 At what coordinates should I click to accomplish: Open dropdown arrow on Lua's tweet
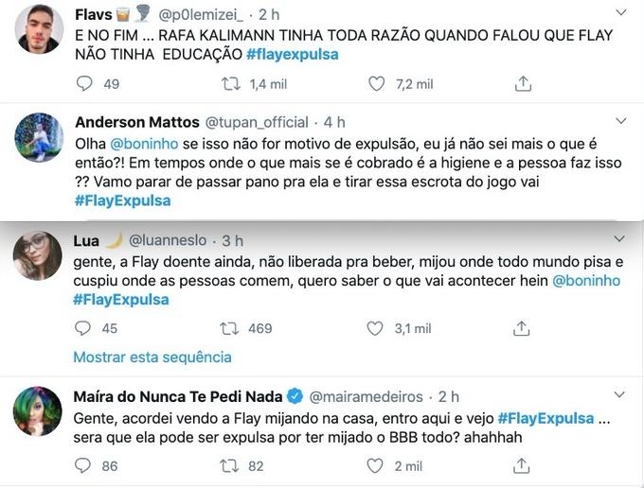pyautogui.click(x=620, y=240)
